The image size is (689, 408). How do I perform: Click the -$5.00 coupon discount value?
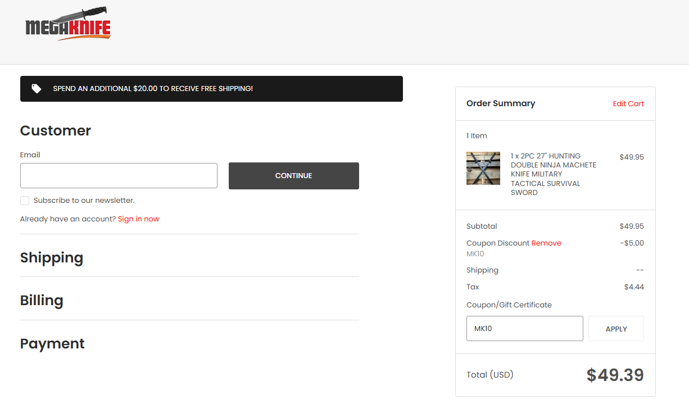click(x=632, y=243)
